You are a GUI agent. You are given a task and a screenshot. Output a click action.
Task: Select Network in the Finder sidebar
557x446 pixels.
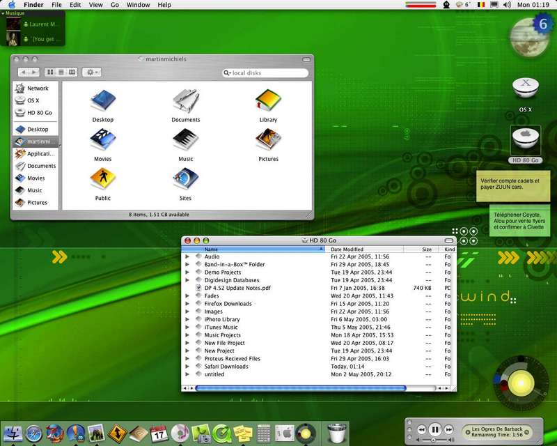tap(36, 89)
